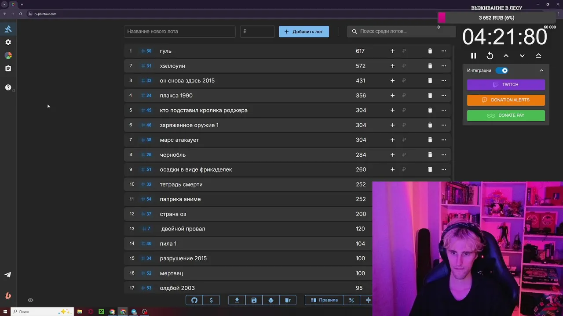Increase timer with the up chevron
The height and width of the screenshot is (316, 563).
(x=506, y=56)
